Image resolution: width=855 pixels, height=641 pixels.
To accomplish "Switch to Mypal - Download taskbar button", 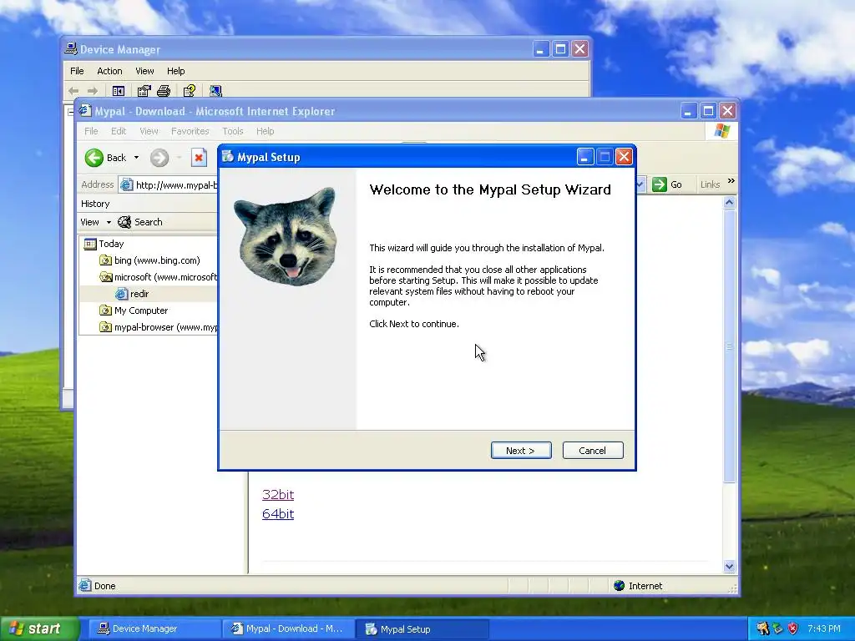I will point(288,628).
